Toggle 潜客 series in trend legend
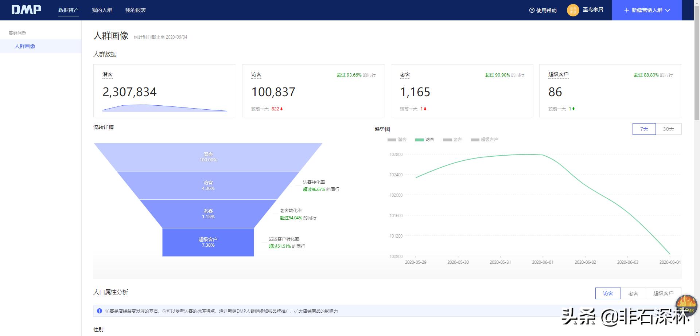 click(397, 140)
